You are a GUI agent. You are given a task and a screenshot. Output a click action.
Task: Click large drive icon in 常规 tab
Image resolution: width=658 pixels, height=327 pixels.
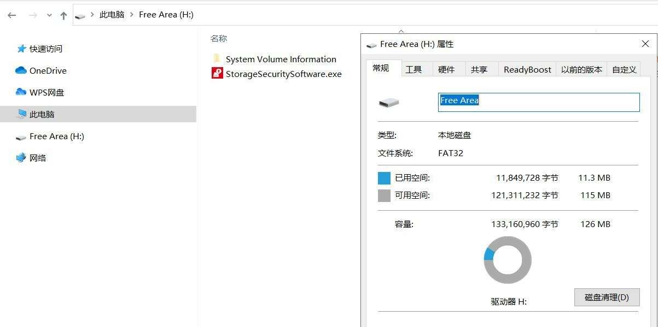coord(389,102)
